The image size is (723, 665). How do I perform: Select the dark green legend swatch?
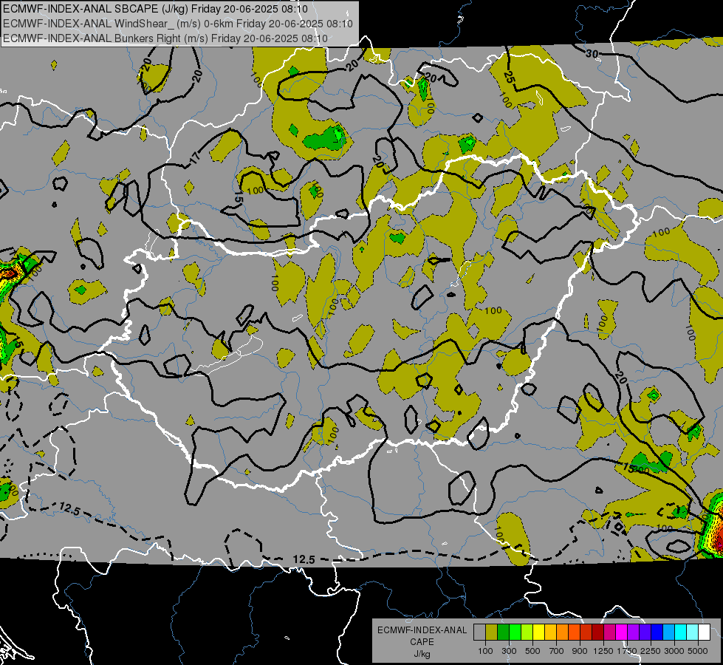click(x=503, y=632)
